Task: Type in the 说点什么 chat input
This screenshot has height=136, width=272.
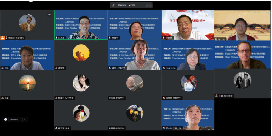Action: point(15,119)
